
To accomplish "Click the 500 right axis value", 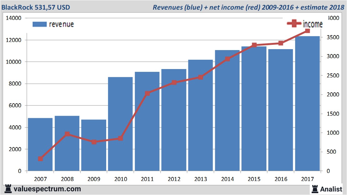I will pos(331,152).
